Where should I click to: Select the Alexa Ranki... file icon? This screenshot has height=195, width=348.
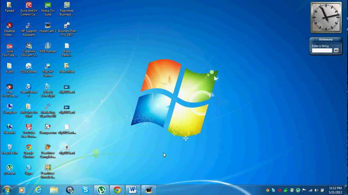coord(67,50)
